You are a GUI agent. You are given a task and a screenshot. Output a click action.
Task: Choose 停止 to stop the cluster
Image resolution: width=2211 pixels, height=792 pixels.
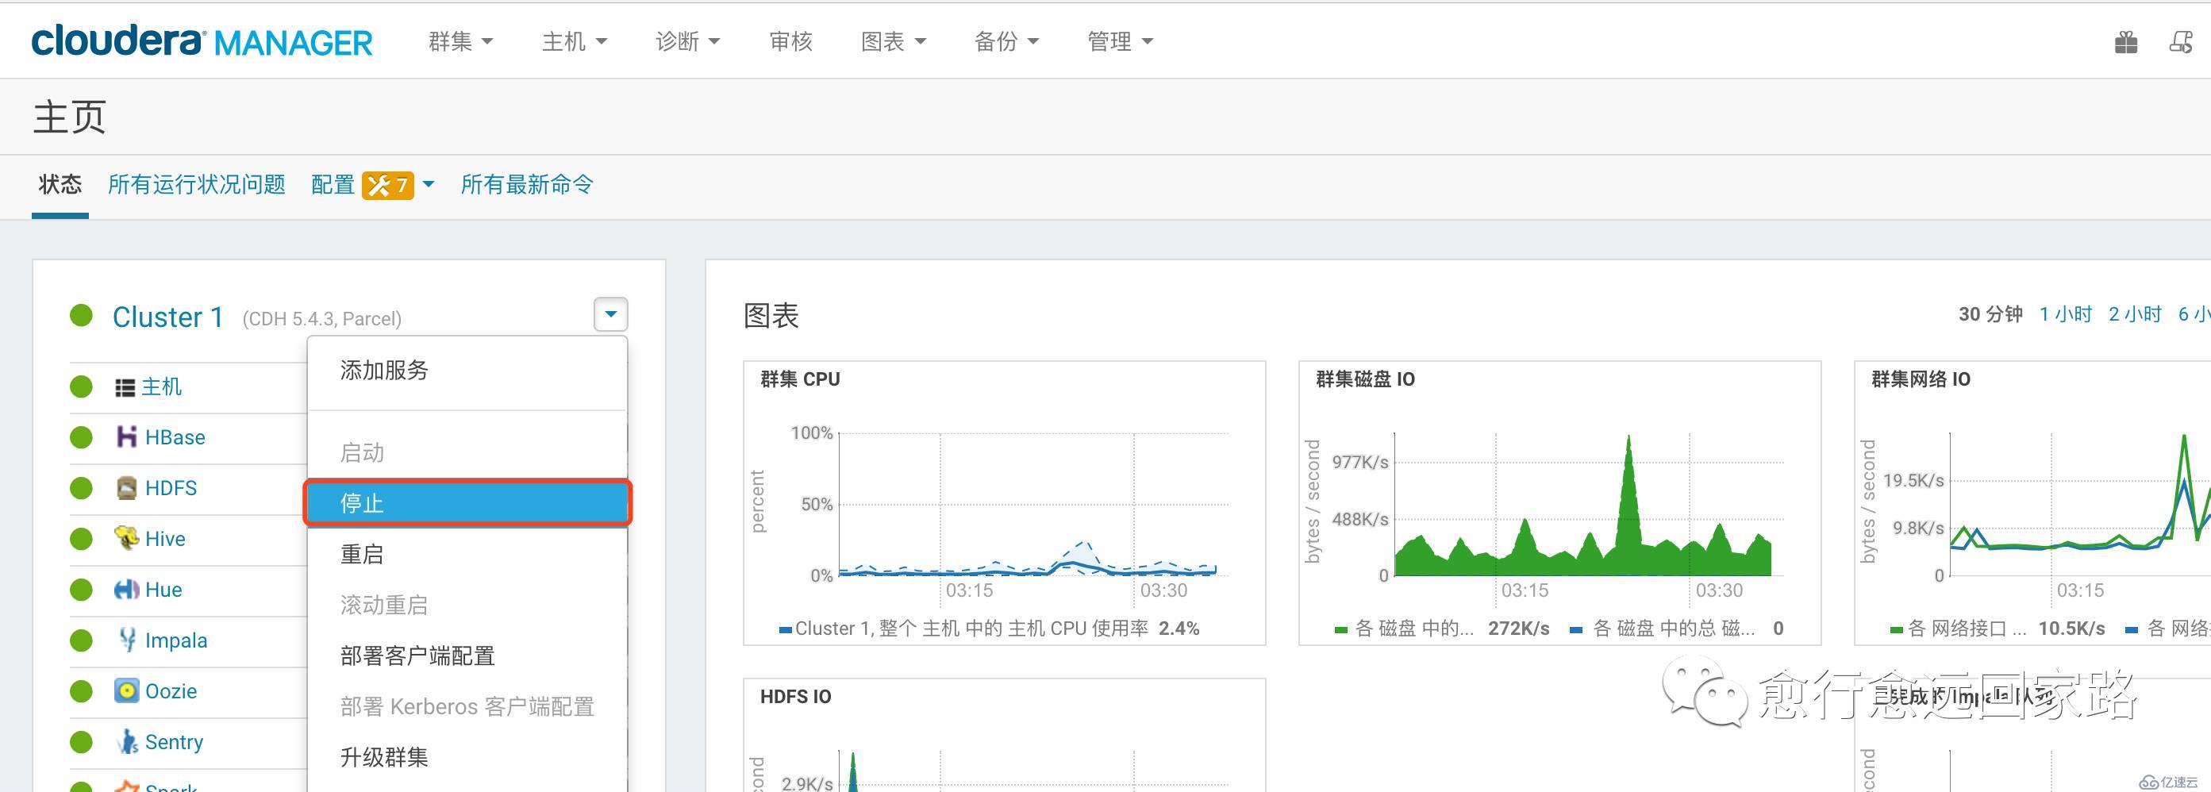click(467, 503)
